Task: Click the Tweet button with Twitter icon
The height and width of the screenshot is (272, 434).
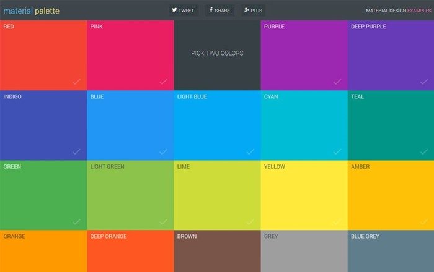Action: (184, 11)
